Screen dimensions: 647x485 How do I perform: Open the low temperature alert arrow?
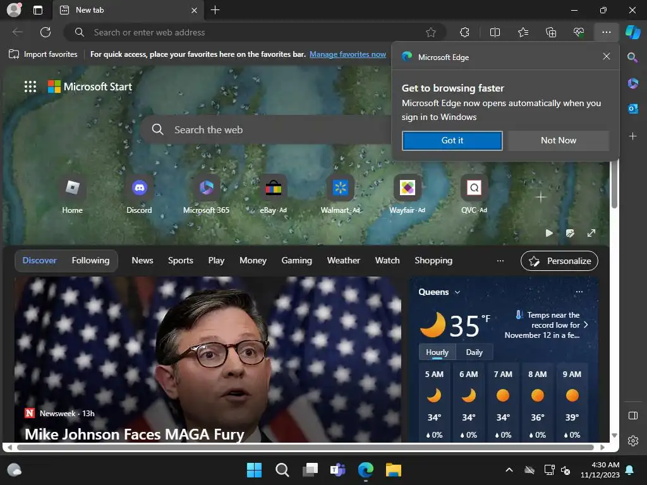[586, 325]
